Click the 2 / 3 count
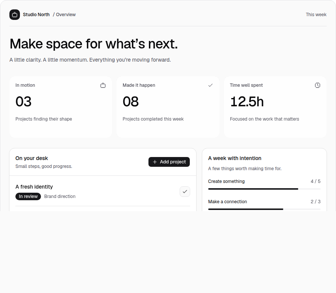The width and height of the screenshot is (336, 293). (x=316, y=202)
